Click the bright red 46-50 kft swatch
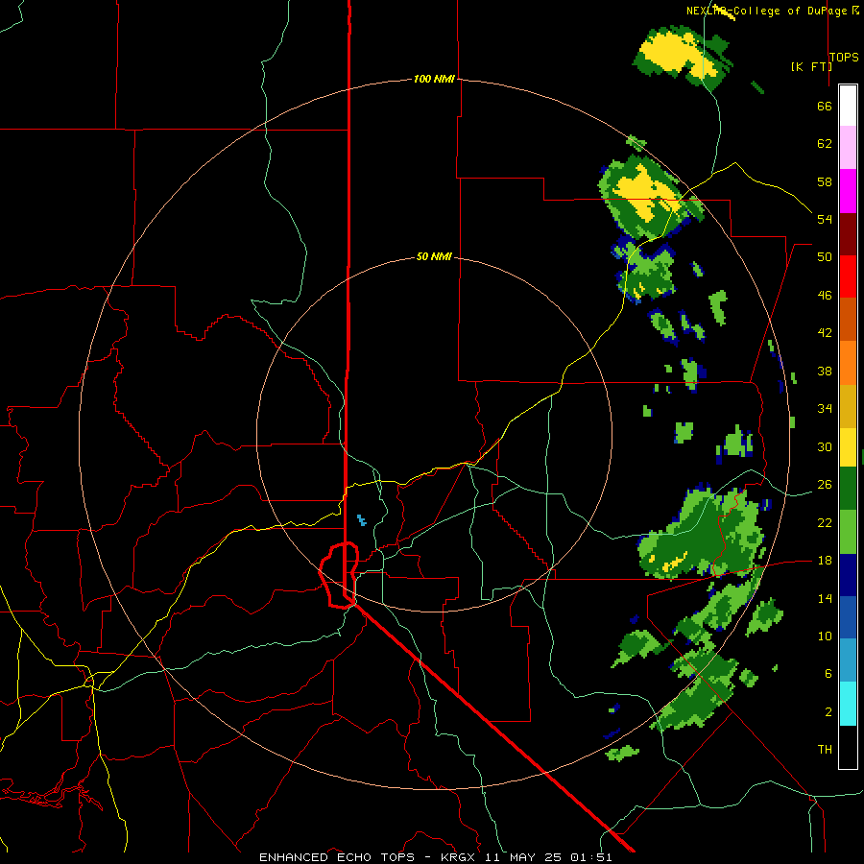 tap(848, 276)
